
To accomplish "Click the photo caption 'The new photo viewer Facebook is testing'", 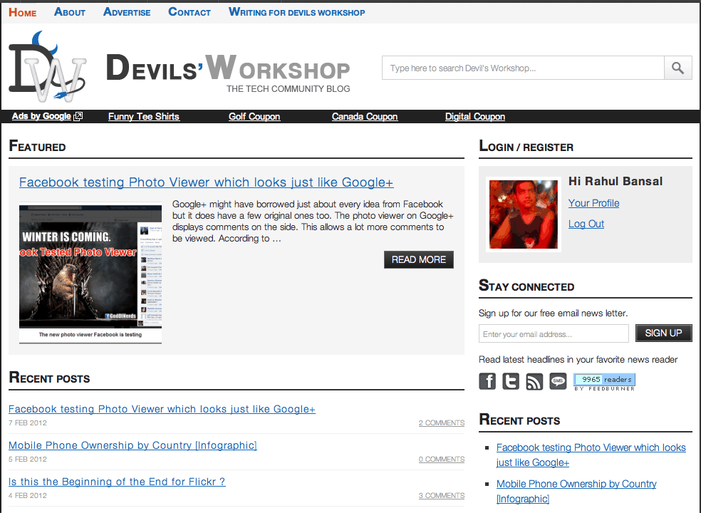I will point(90,335).
